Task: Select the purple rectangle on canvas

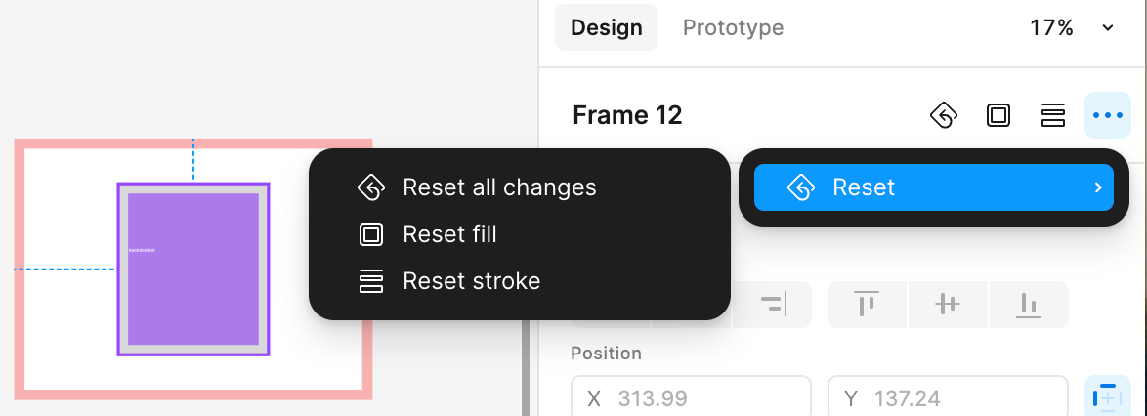Action: pos(193,270)
